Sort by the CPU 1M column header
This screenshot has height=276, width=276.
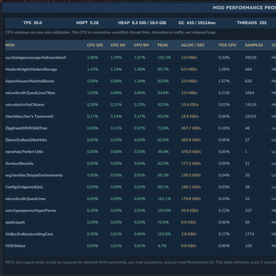coord(118,45)
